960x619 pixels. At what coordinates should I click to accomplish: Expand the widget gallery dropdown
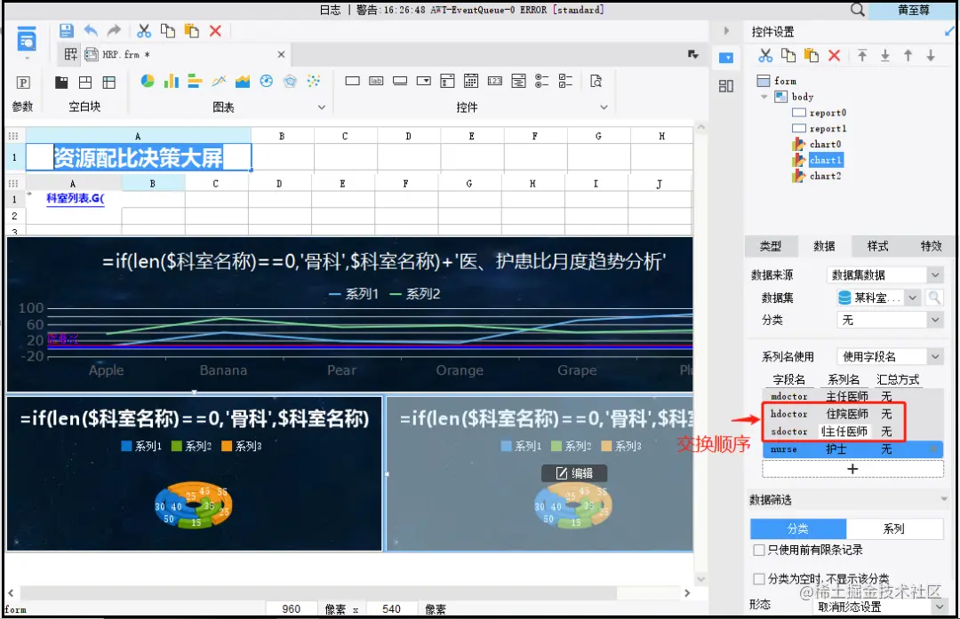click(x=604, y=107)
